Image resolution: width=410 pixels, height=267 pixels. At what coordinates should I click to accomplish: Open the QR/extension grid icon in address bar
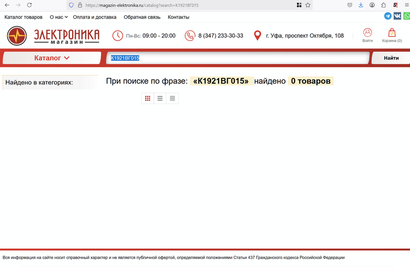pyautogui.click(x=299, y=5)
